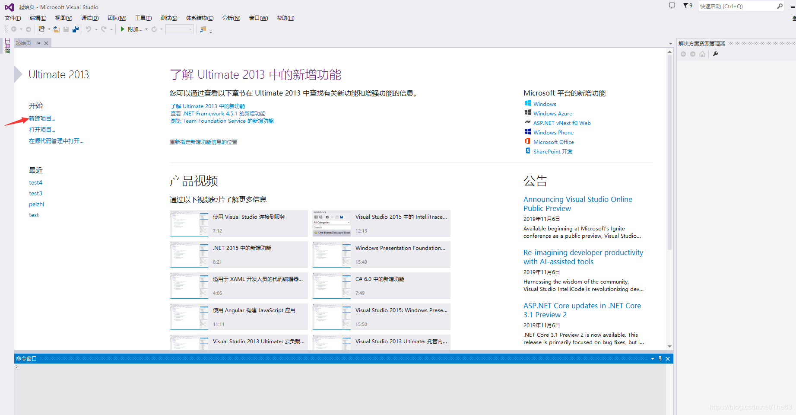Open the 工具(T) menu
The height and width of the screenshot is (415, 796).
point(143,18)
